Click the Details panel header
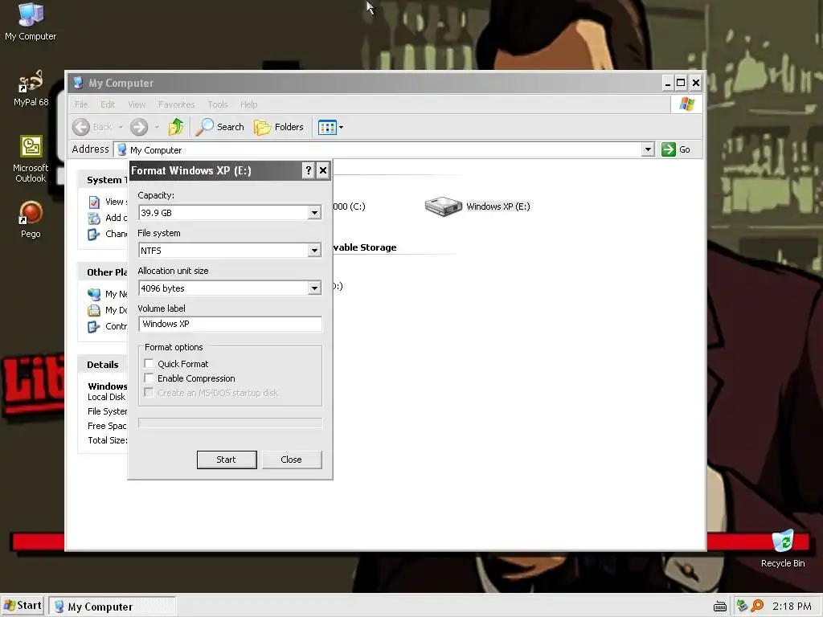Screen dimensions: 823x617 tap(103, 365)
